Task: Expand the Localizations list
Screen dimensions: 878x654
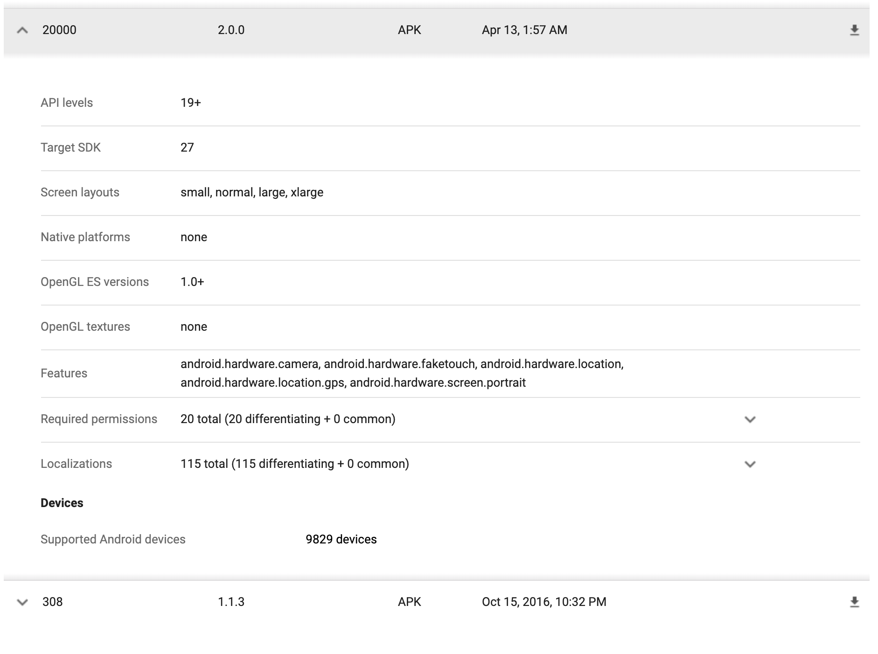Action: point(750,464)
